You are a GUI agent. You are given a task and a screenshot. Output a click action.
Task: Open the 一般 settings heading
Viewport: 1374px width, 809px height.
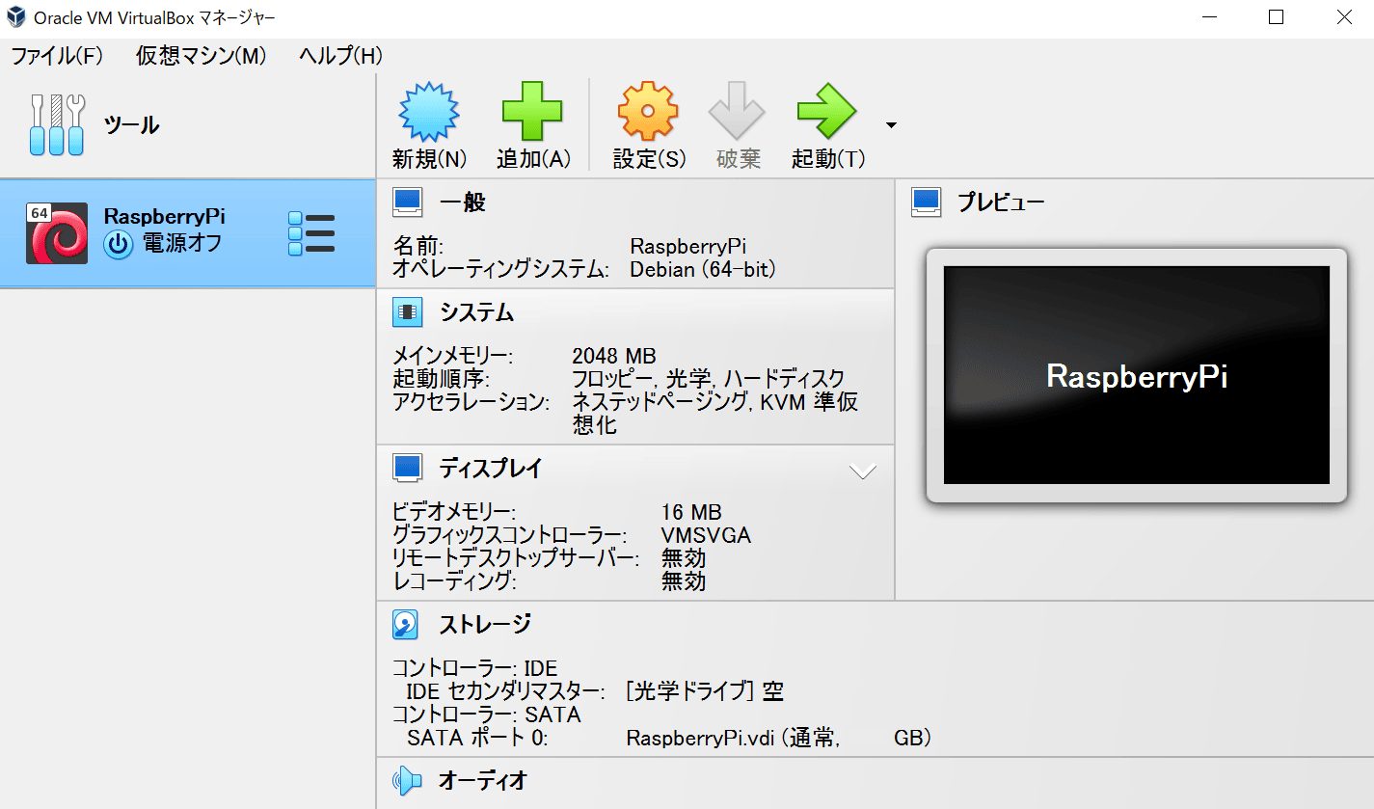point(463,202)
